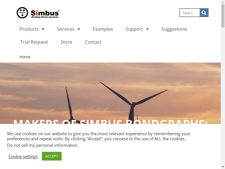Open the Store page

click(x=66, y=42)
